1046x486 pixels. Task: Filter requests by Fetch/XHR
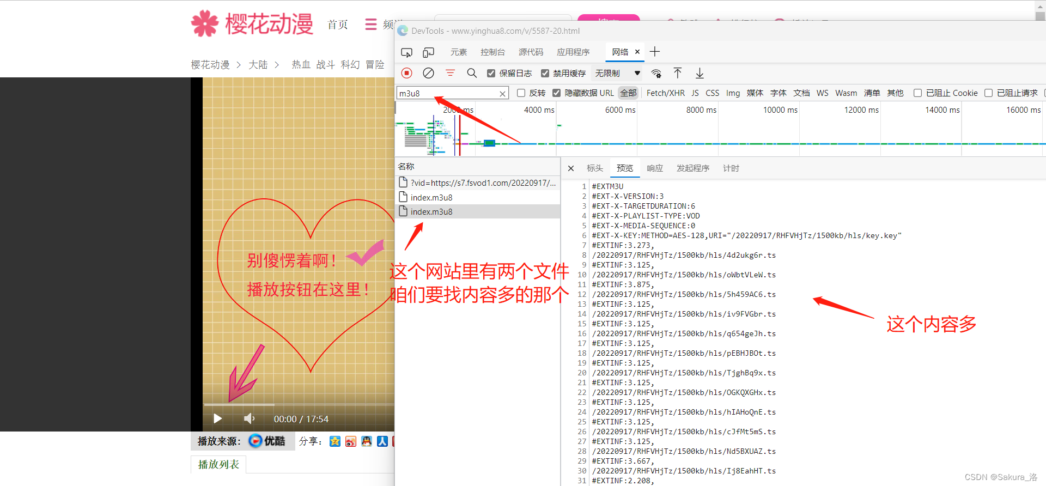(666, 93)
